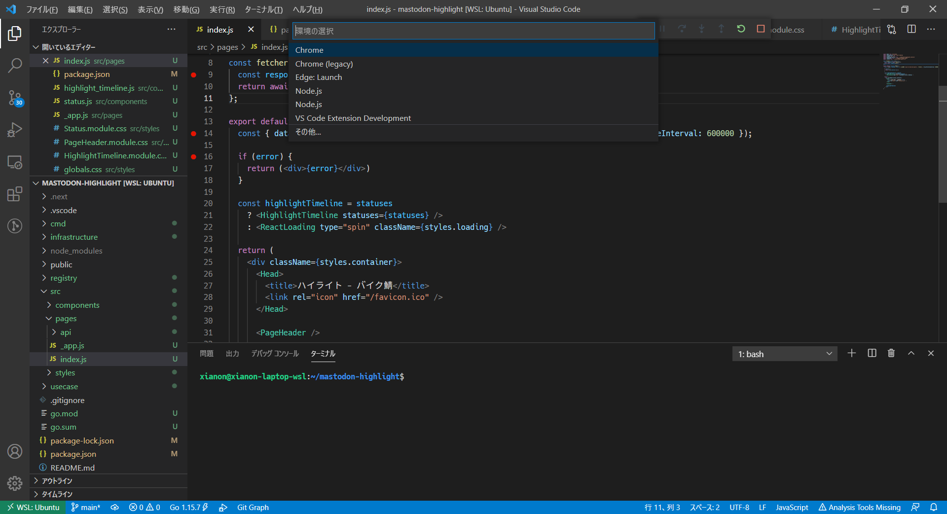The image size is (947, 514).
Task: Click the feedback icon in status bar
Action: (x=915, y=507)
